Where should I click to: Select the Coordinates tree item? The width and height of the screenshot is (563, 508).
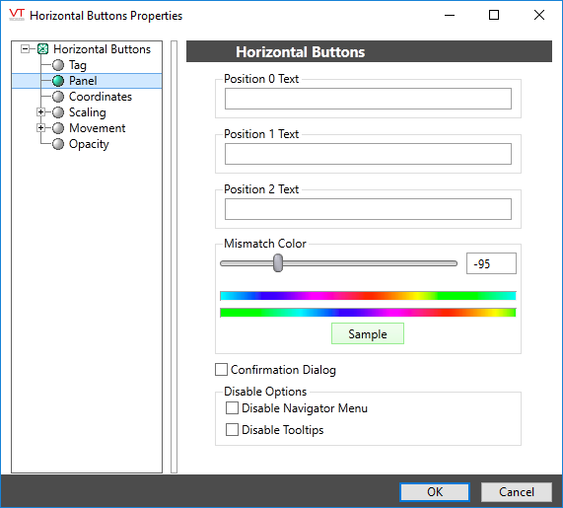(x=101, y=97)
